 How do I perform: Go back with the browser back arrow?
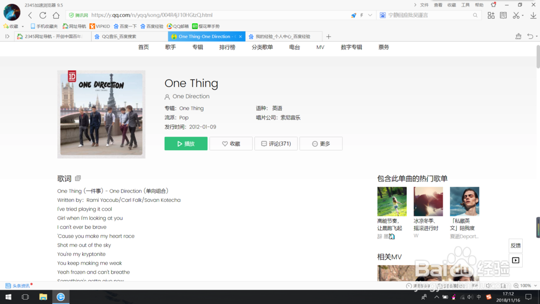tap(30, 15)
